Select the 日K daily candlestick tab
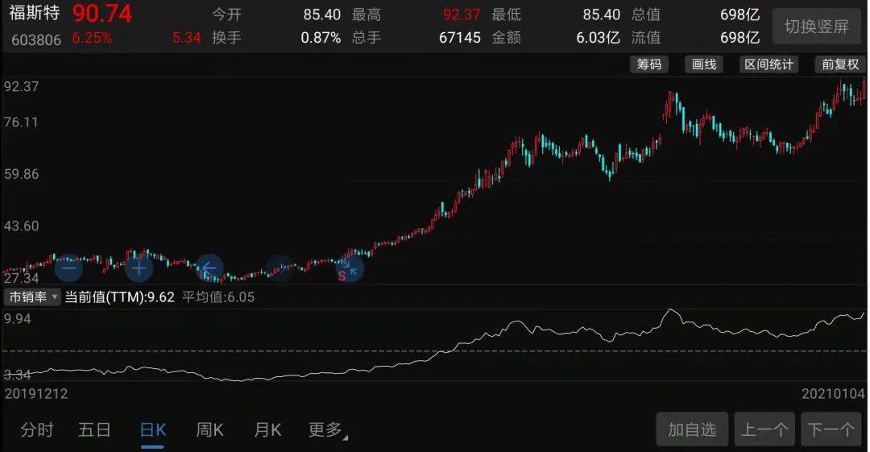870x452 pixels. (x=152, y=429)
